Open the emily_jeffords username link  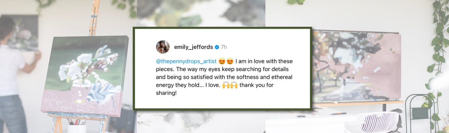tap(193, 47)
